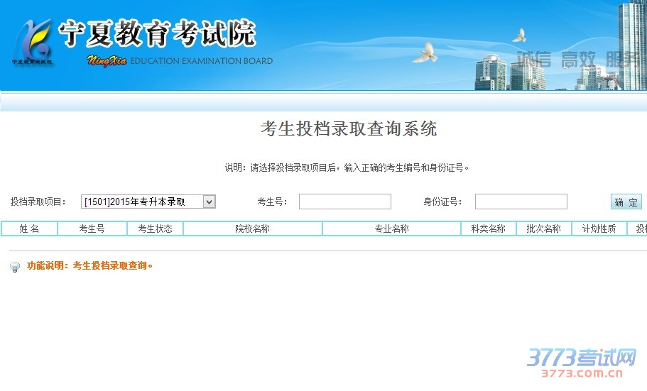Click the Ningxia Education Examination Board logo emblem
647x391 pixels.
click(x=33, y=41)
